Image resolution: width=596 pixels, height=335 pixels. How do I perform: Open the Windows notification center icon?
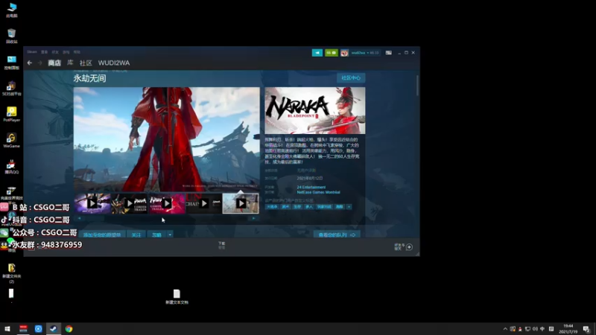(x=586, y=329)
